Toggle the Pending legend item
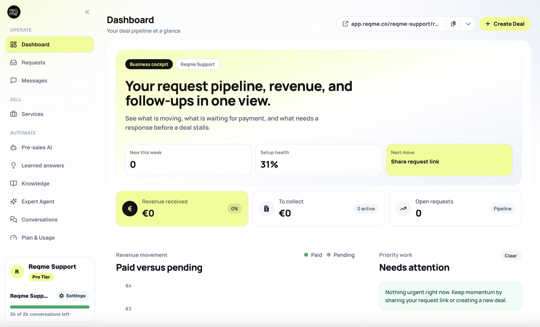 (341, 255)
